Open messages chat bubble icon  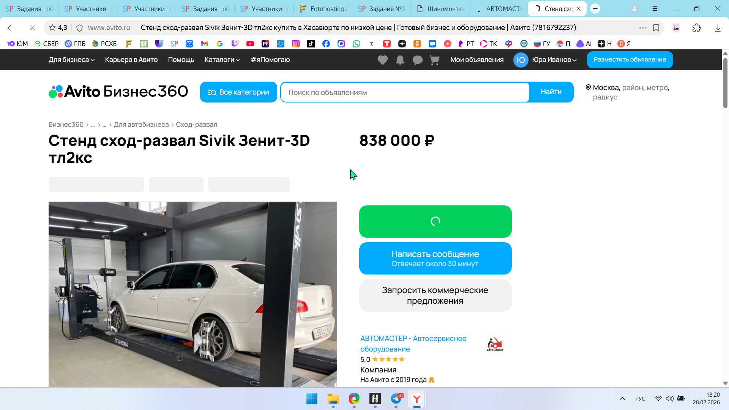point(417,60)
